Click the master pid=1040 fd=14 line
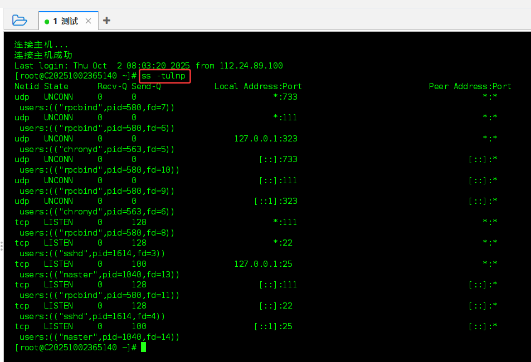 99,337
